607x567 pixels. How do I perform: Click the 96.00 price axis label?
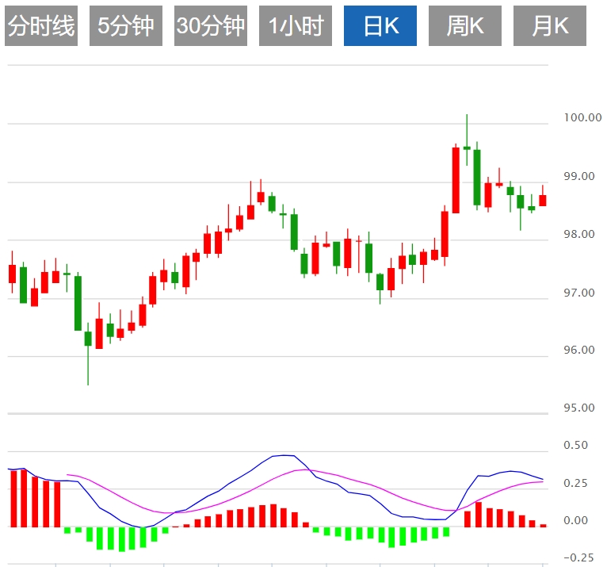click(x=579, y=350)
